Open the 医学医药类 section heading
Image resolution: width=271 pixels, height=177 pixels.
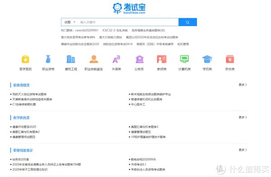21,118
